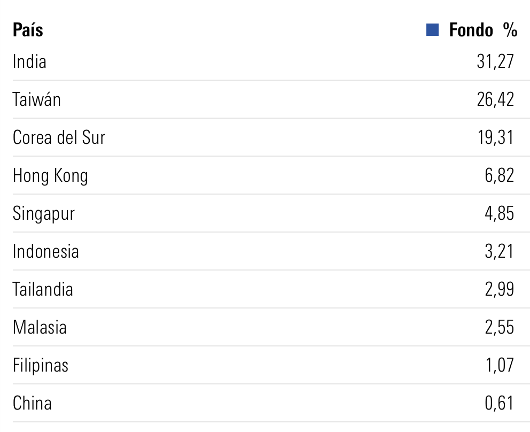The height and width of the screenshot is (432, 530).
Task: Click the 26,42 value for Taiwán
Action: click(495, 99)
